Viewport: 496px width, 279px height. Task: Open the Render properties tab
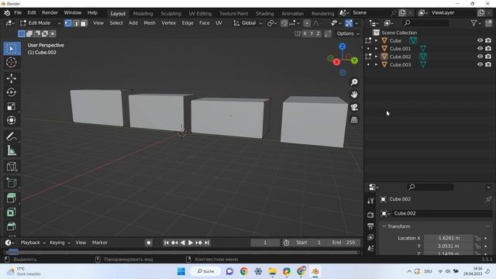(x=370, y=215)
